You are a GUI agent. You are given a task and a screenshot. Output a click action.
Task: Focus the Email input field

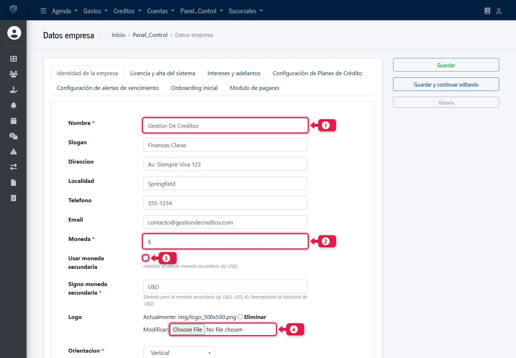point(225,222)
